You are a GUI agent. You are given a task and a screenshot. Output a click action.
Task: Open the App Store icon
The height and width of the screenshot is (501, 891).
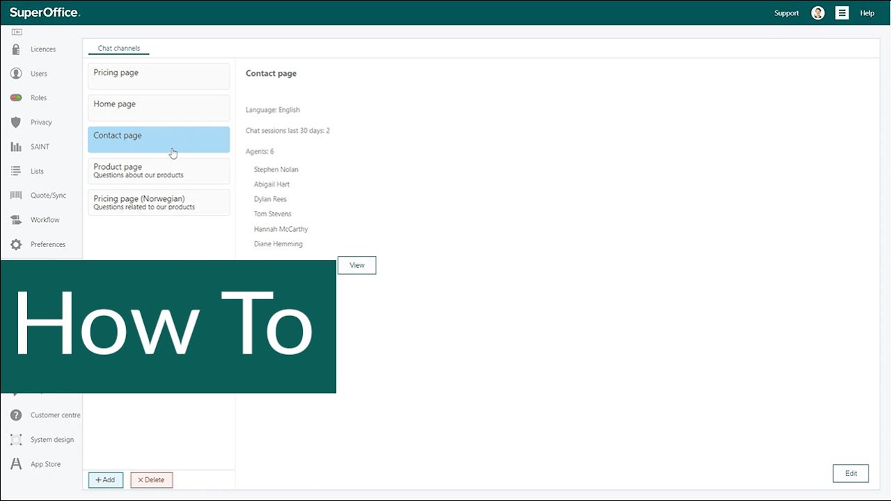(16, 464)
